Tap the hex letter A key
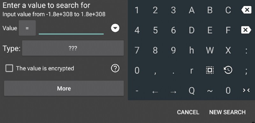 192,10
